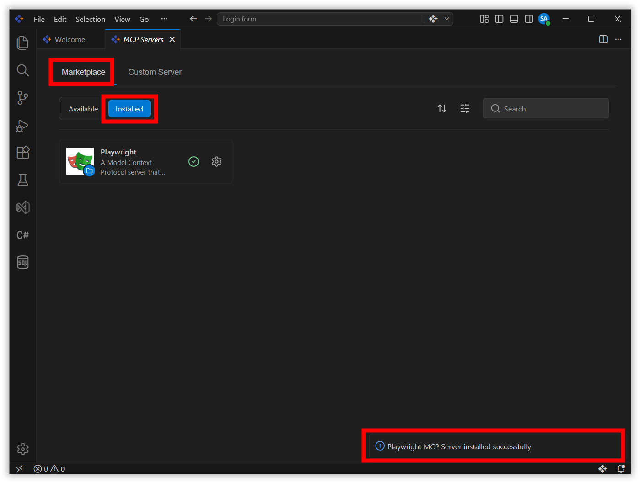640x483 pixels.
Task: Show errors and warnings count in status bar
Action: [49, 469]
